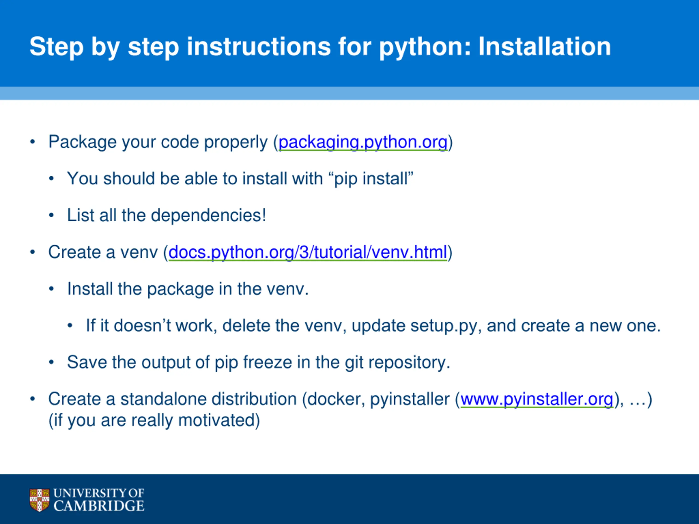Viewport: 699px width, 524px height.
Task: Click the words 'Create a venv'
Action: click(x=103, y=252)
